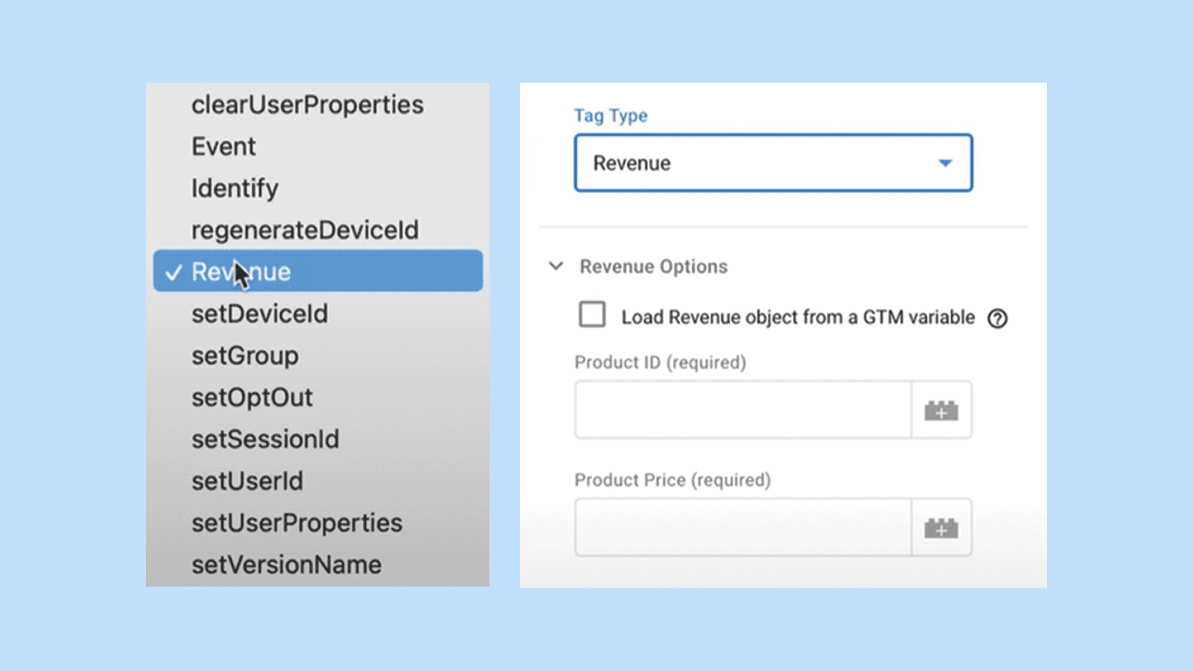Click the variable brick icon beside Product ID

[940, 410]
